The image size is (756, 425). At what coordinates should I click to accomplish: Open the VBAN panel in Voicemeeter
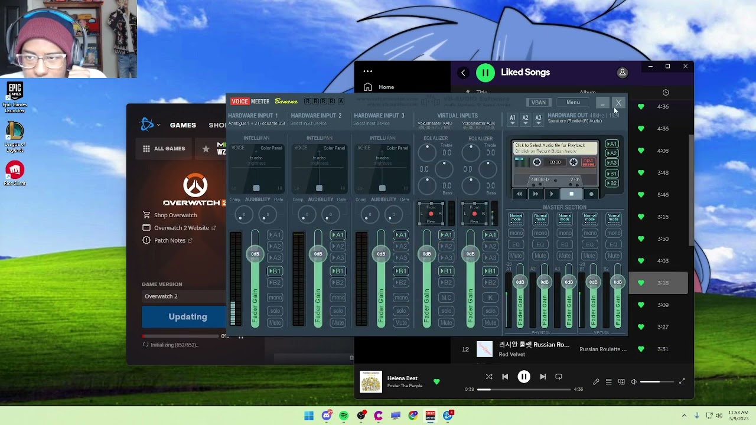tap(538, 103)
